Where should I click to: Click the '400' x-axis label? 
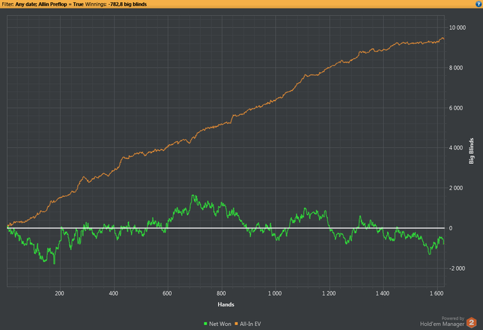click(x=113, y=293)
